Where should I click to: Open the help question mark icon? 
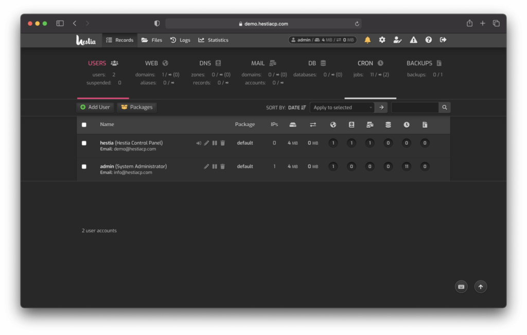[429, 40]
